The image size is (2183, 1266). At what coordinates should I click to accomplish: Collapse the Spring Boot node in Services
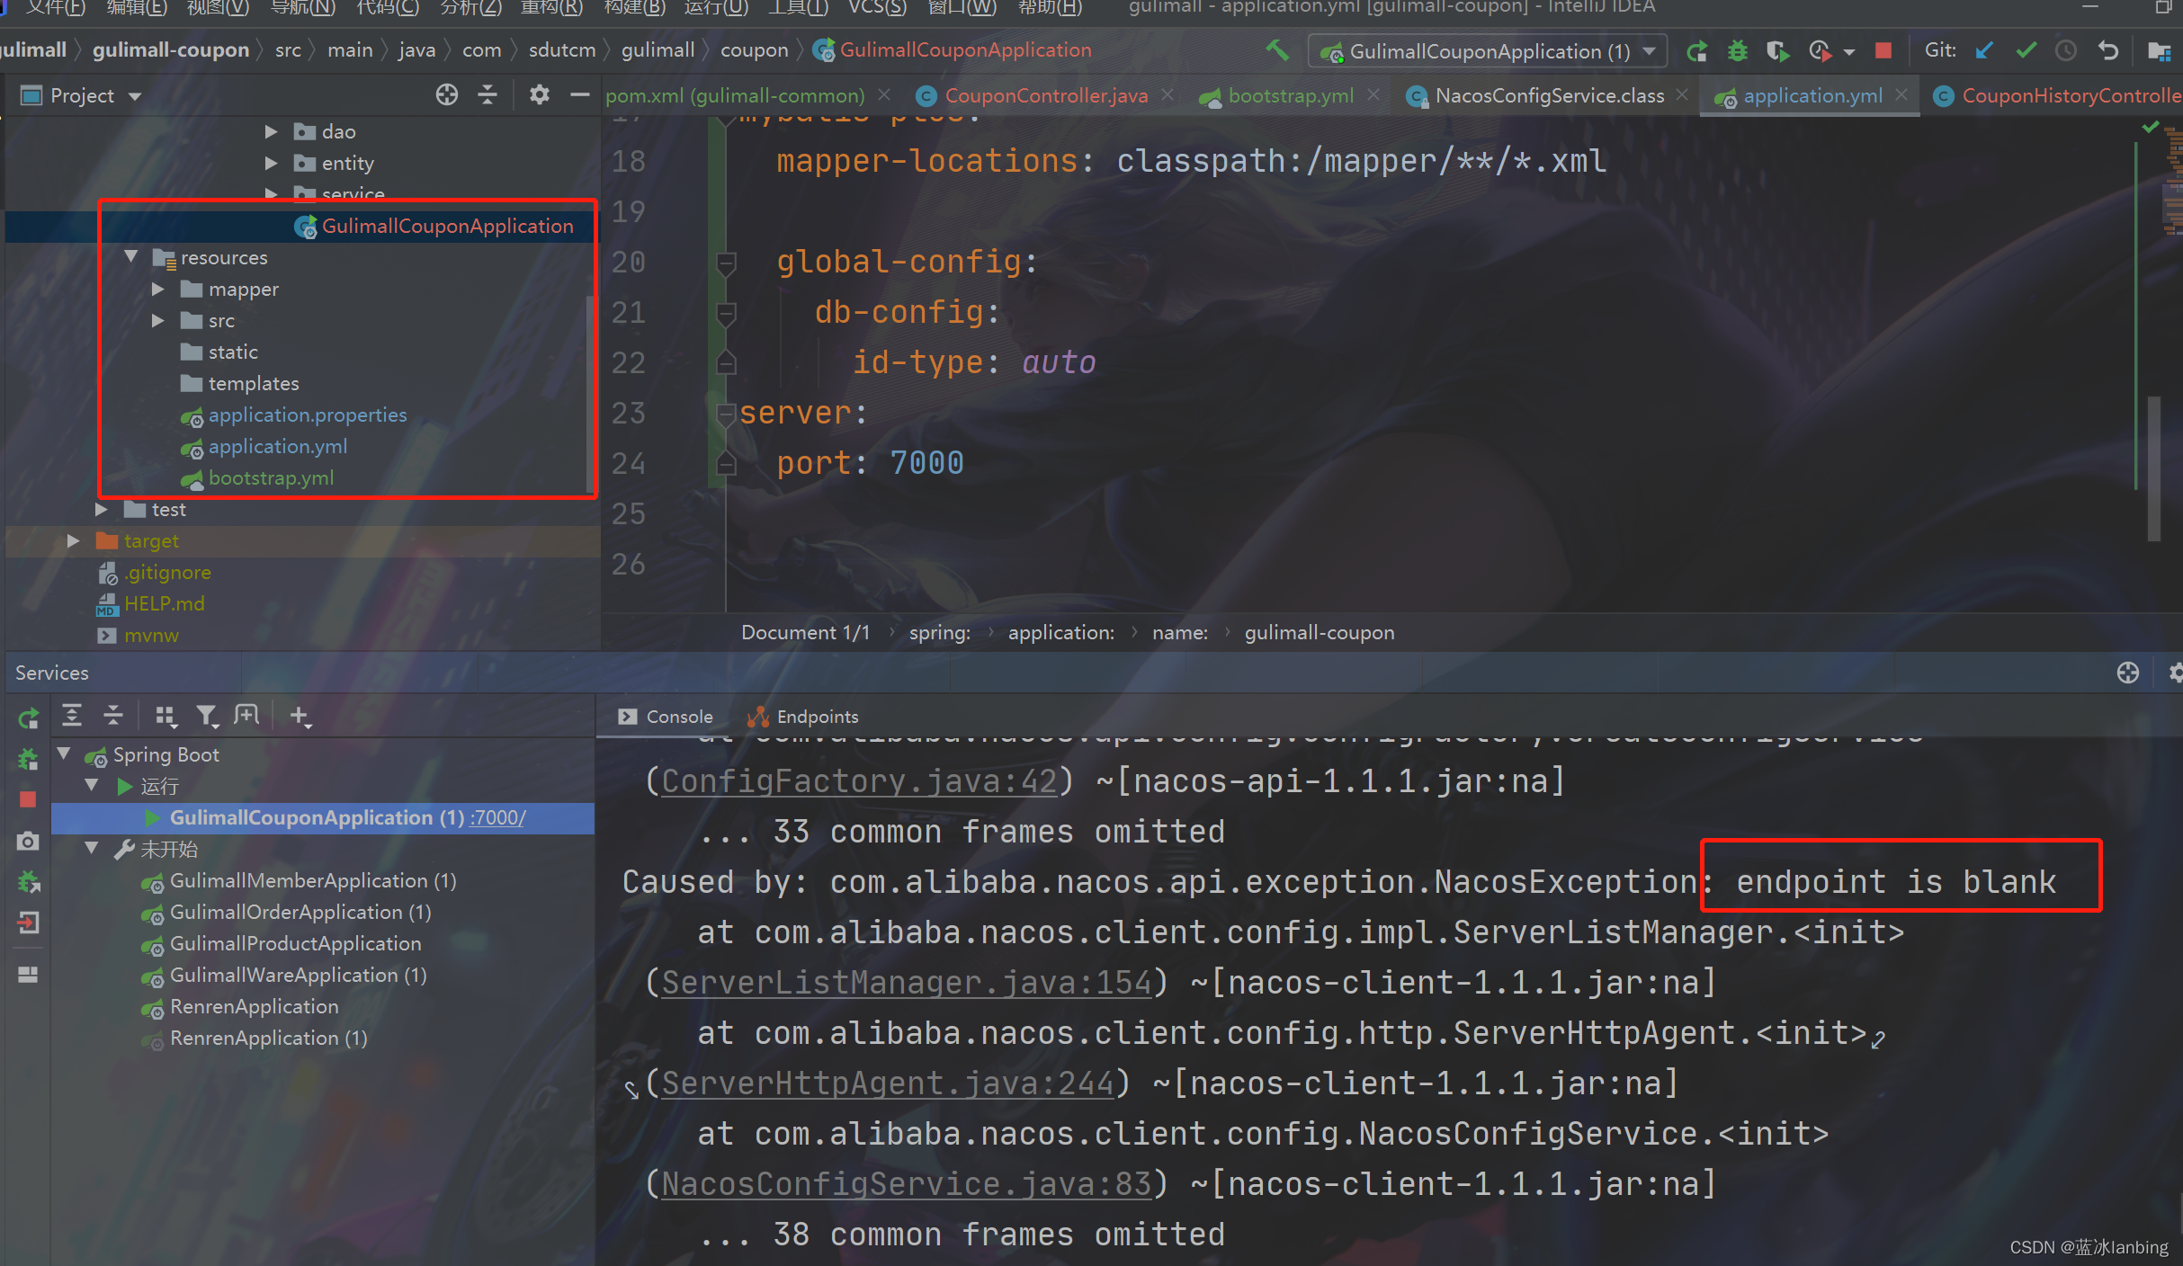point(64,753)
